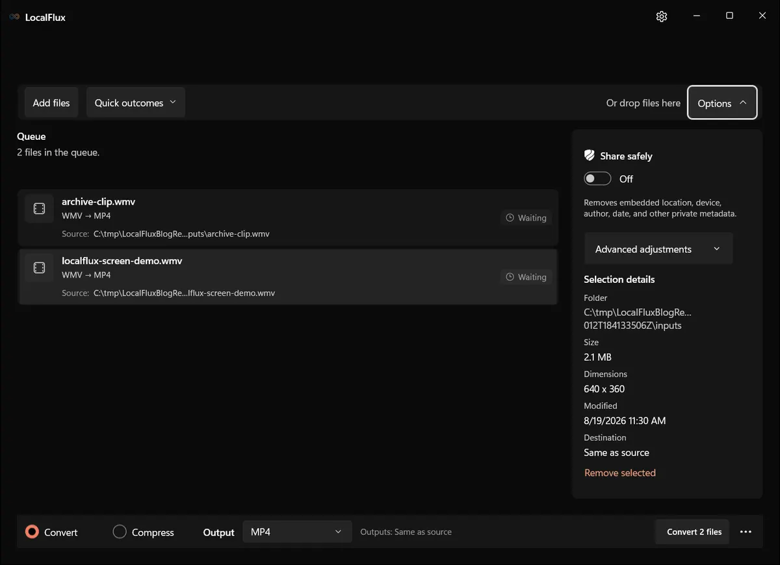The width and height of the screenshot is (780, 565).
Task: Minimize the LocalFlux window
Action: tap(696, 16)
